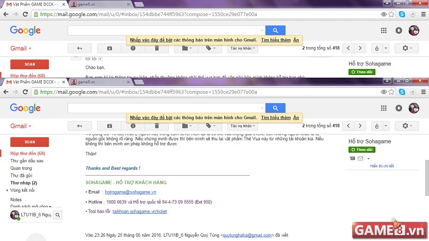429x241 pixels.
Task: Open the Thư đã gửi folder
Action: point(21,176)
